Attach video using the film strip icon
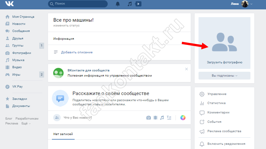Image resolution: width=266 pixels, height=149 pixels. pos(155,118)
